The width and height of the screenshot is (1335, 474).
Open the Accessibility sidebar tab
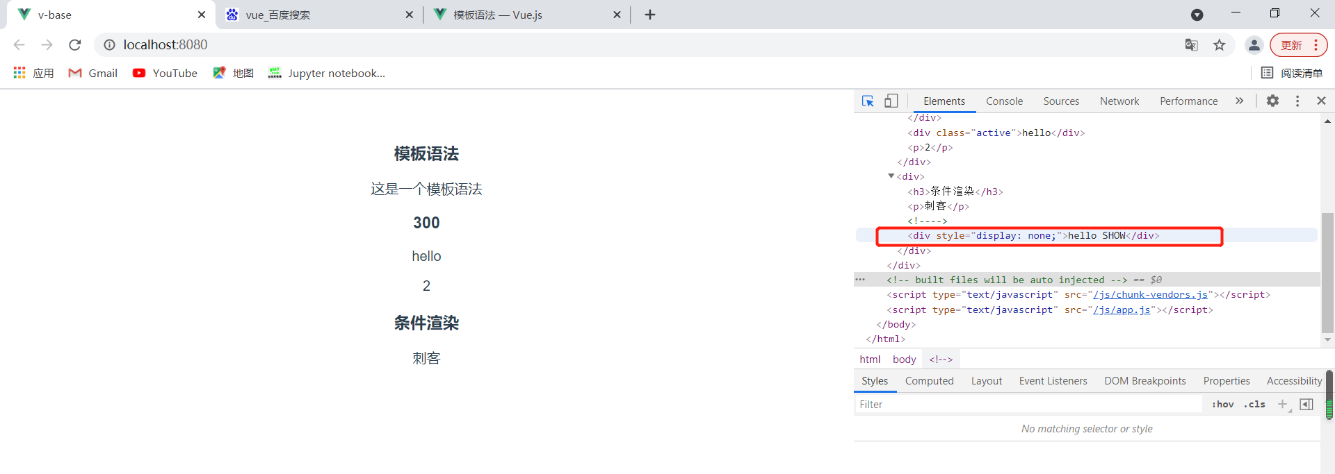click(x=1294, y=381)
